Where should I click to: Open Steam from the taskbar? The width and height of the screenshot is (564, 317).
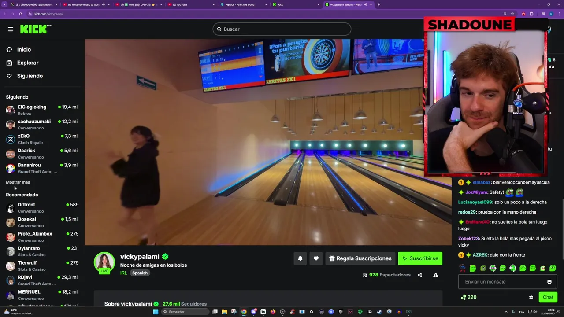pos(379,312)
